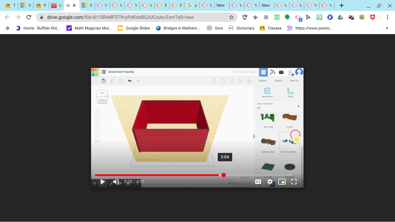Reload the page
This screenshot has height=222, width=395.
tap(29, 17)
